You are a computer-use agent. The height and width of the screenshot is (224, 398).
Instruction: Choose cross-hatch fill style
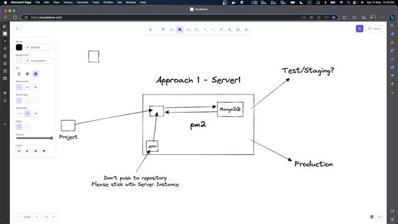click(x=27, y=74)
